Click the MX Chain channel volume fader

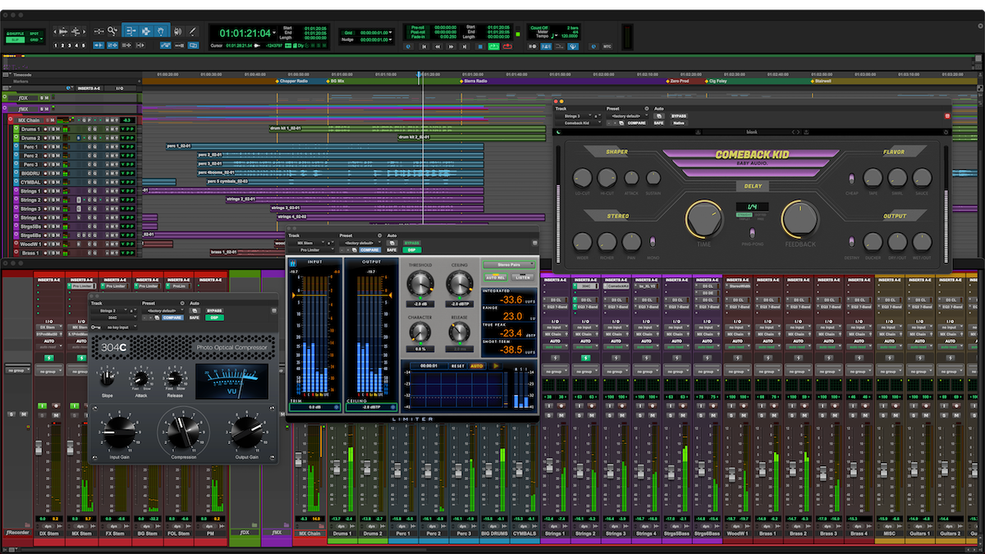pyautogui.click(x=298, y=458)
